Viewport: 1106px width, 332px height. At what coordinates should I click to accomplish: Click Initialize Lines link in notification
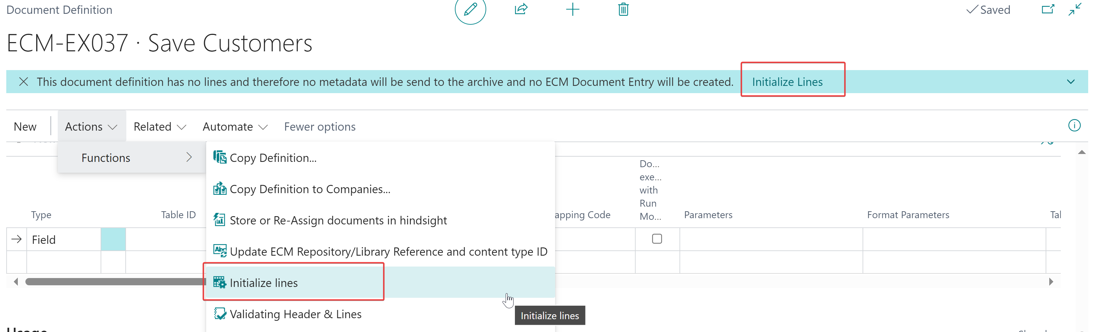pos(787,82)
